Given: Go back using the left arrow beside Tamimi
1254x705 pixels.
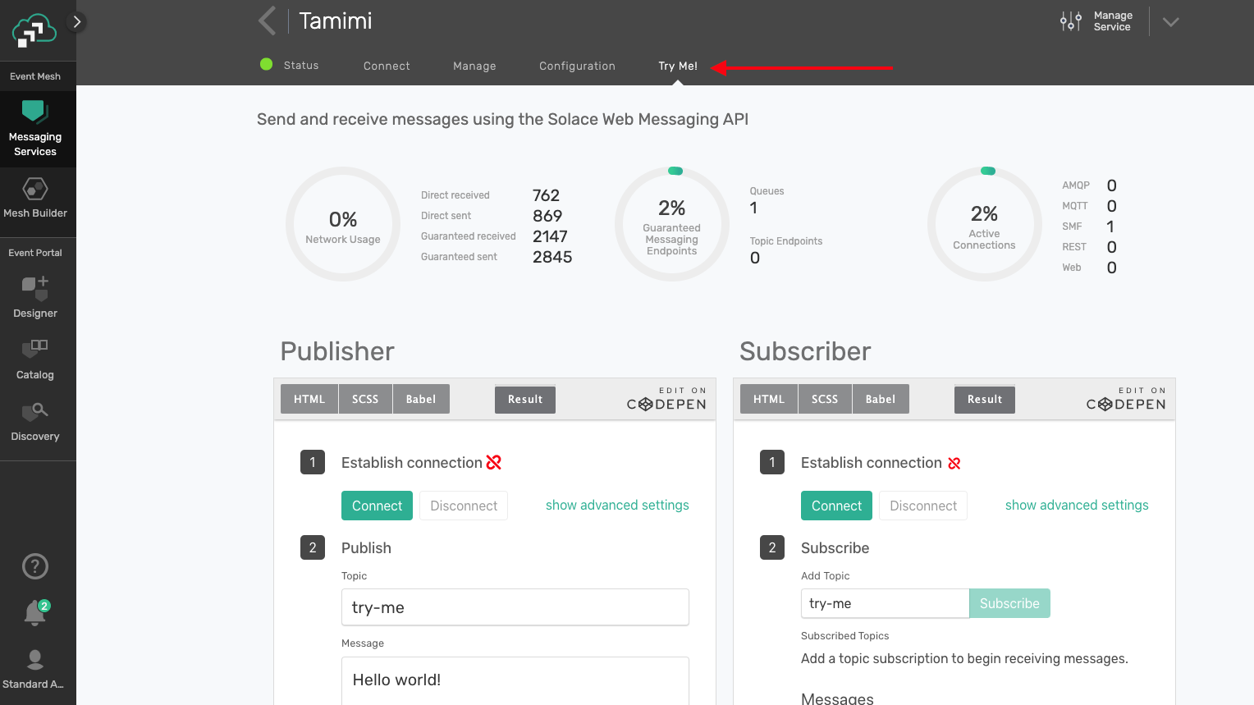Looking at the screenshot, I should (267, 21).
